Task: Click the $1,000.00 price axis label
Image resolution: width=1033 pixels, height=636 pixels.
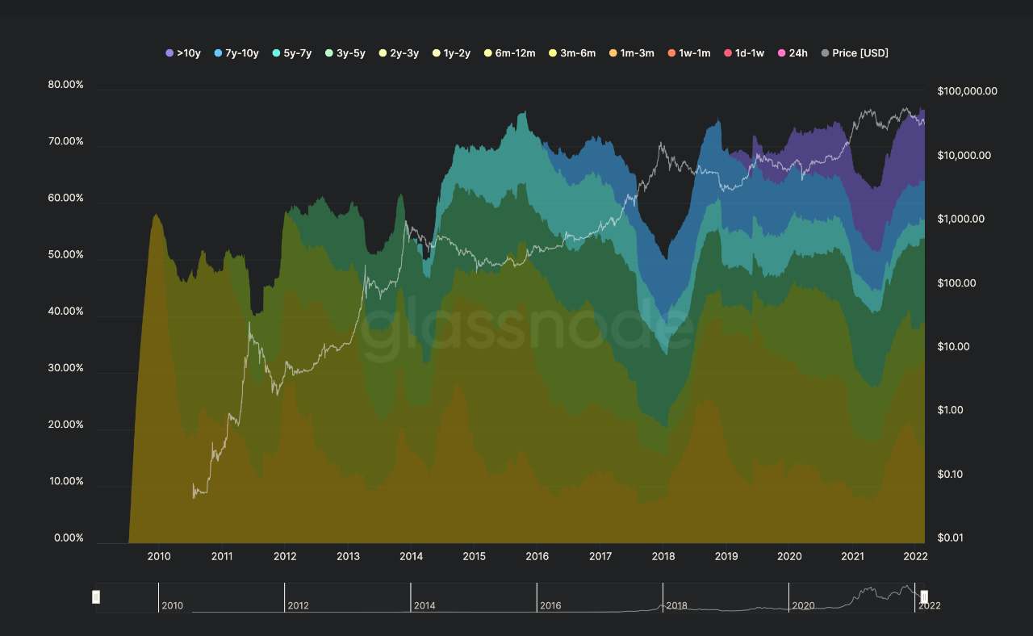Action: [x=963, y=219]
